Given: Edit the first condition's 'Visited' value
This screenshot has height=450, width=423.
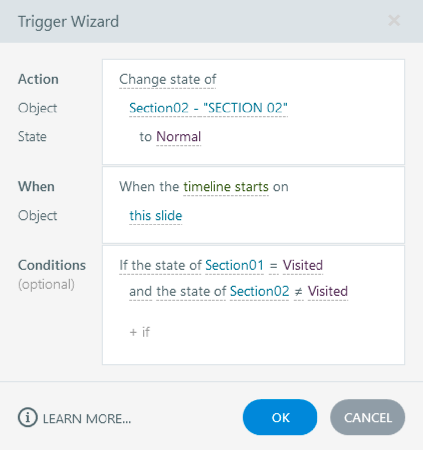Looking at the screenshot, I should coord(303,266).
